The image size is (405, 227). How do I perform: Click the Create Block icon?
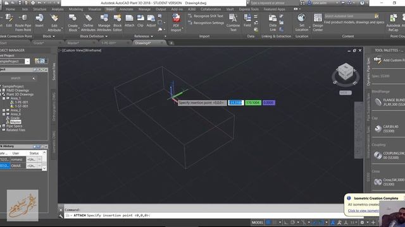click(73, 23)
